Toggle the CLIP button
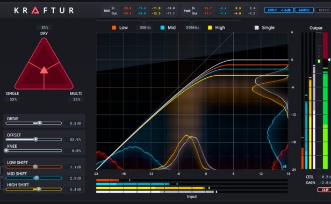The width and height of the screenshot is (331, 204). [x=325, y=190]
